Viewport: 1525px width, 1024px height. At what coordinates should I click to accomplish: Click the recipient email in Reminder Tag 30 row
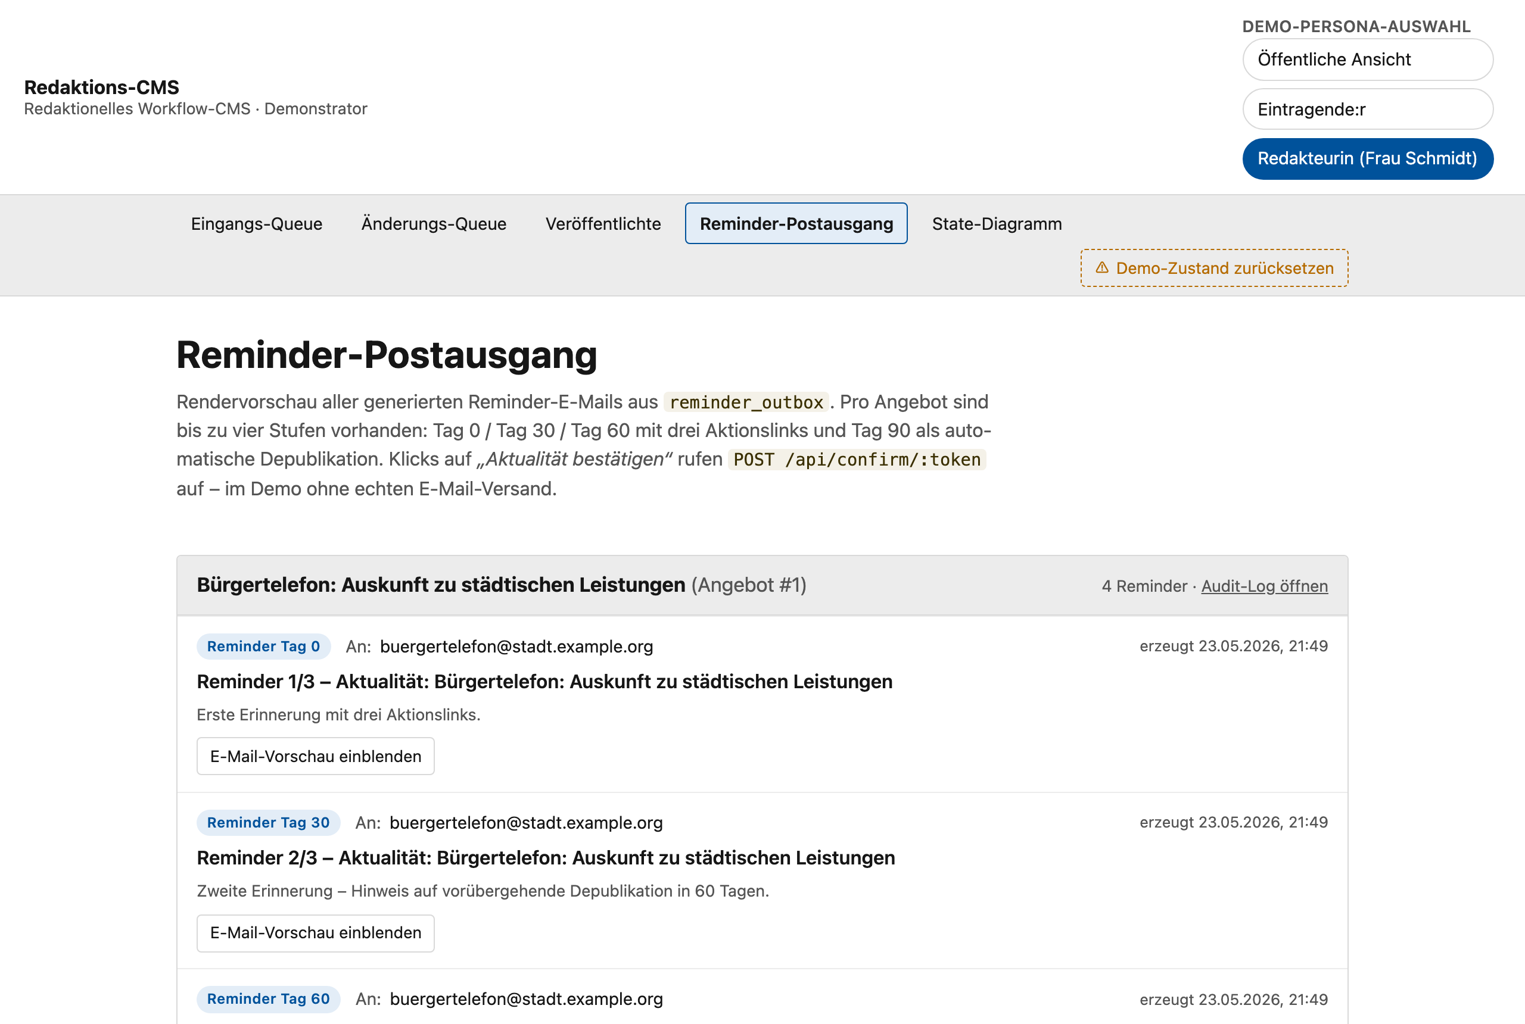tap(526, 822)
